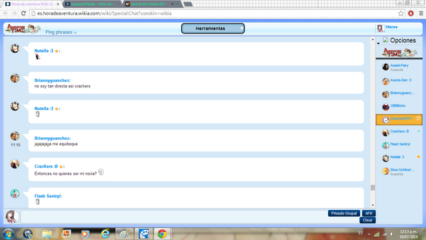The image size is (426, 240).
Task: Click the red Opera-style extension icon
Action: (x=411, y=13)
